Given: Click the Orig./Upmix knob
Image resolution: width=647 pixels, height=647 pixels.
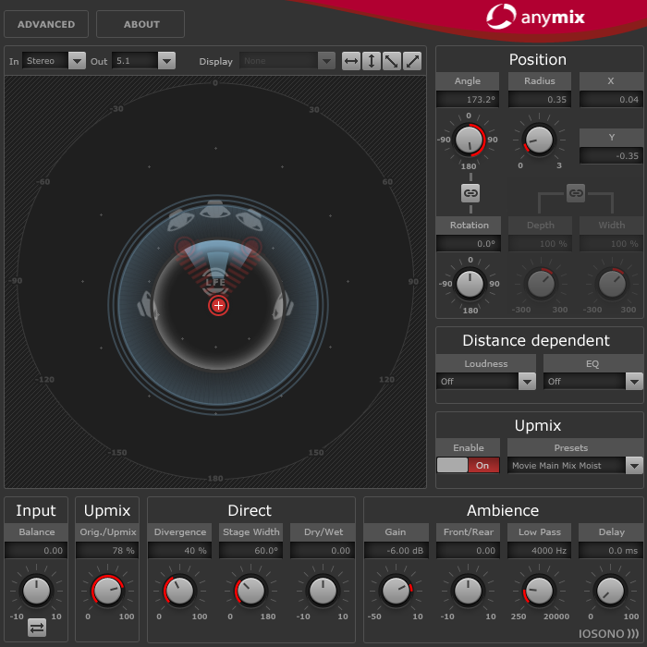Looking at the screenshot, I should 107,590.
